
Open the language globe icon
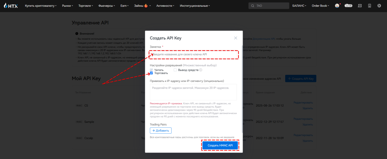point(379,6)
